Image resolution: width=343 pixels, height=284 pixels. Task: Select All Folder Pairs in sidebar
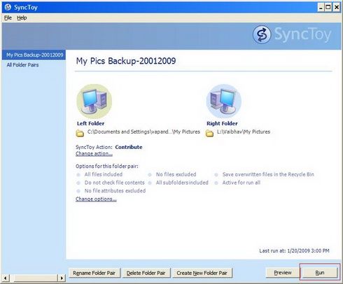(22, 65)
